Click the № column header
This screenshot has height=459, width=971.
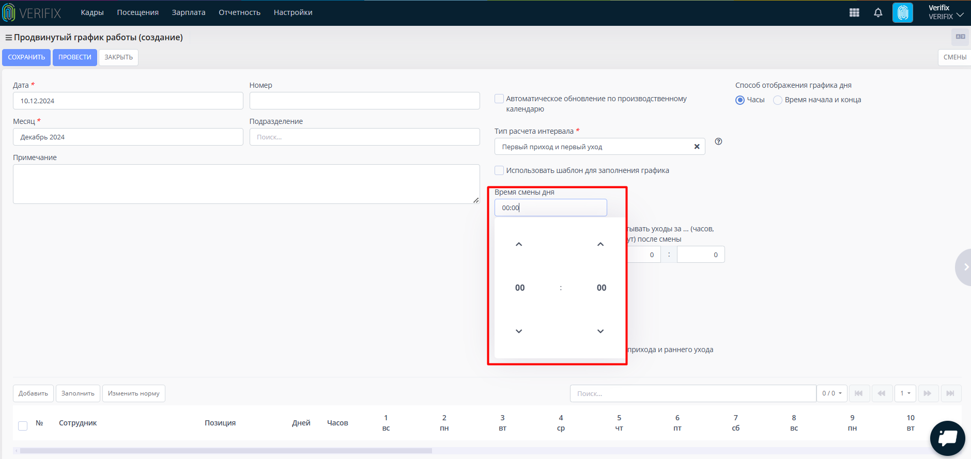(x=39, y=423)
